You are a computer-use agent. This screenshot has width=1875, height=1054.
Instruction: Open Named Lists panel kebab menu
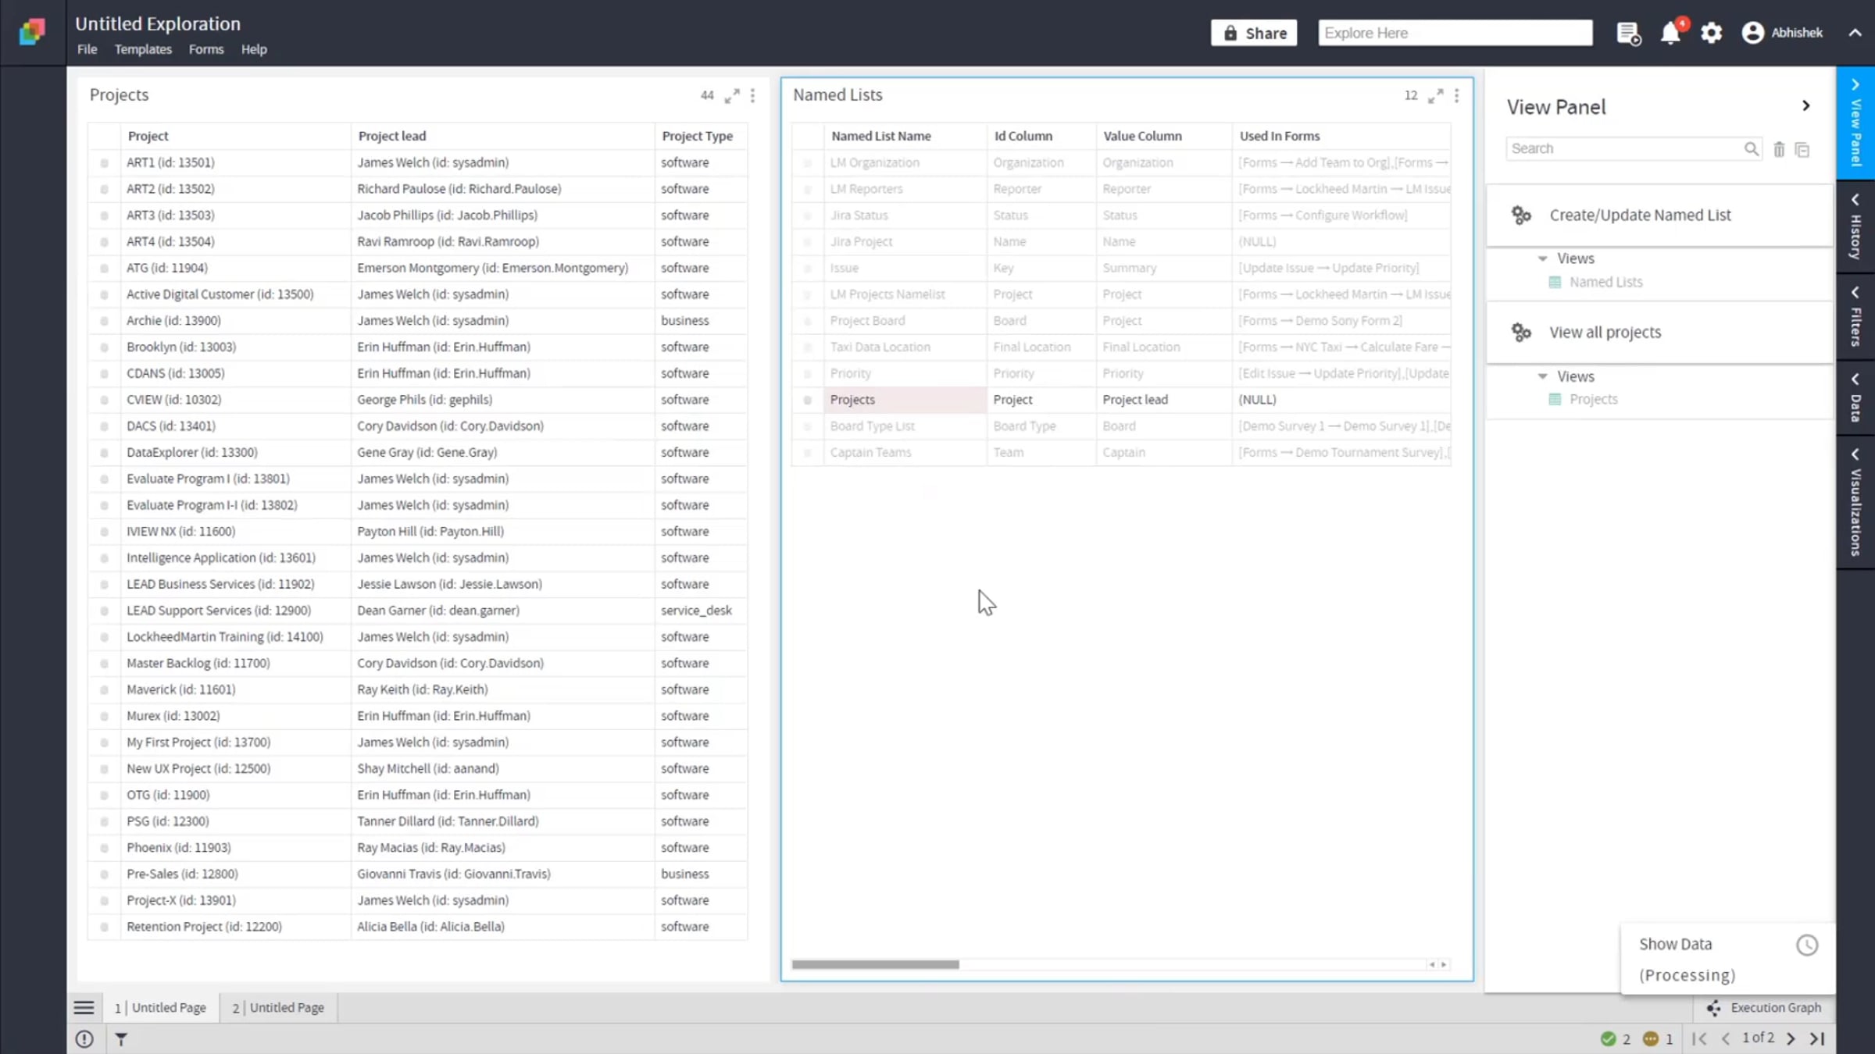point(1456,95)
